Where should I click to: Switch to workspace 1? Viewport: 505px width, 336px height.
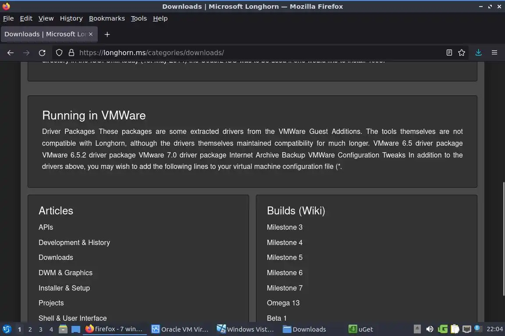(20, 329)
